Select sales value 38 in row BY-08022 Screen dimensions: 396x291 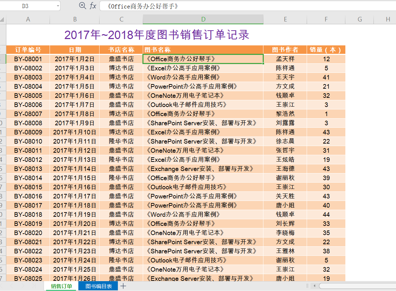point(326,251)
